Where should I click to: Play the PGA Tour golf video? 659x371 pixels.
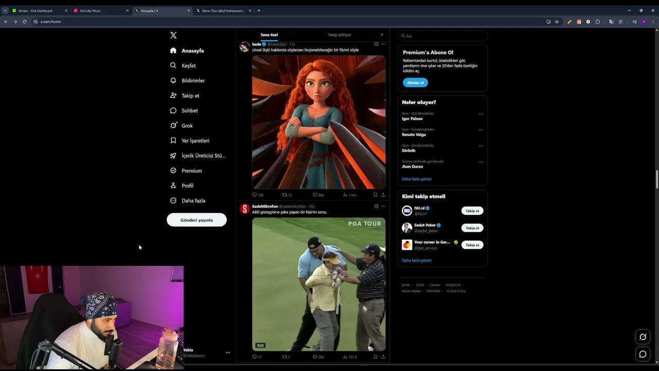pyautogui.click(x=319, y=284)
